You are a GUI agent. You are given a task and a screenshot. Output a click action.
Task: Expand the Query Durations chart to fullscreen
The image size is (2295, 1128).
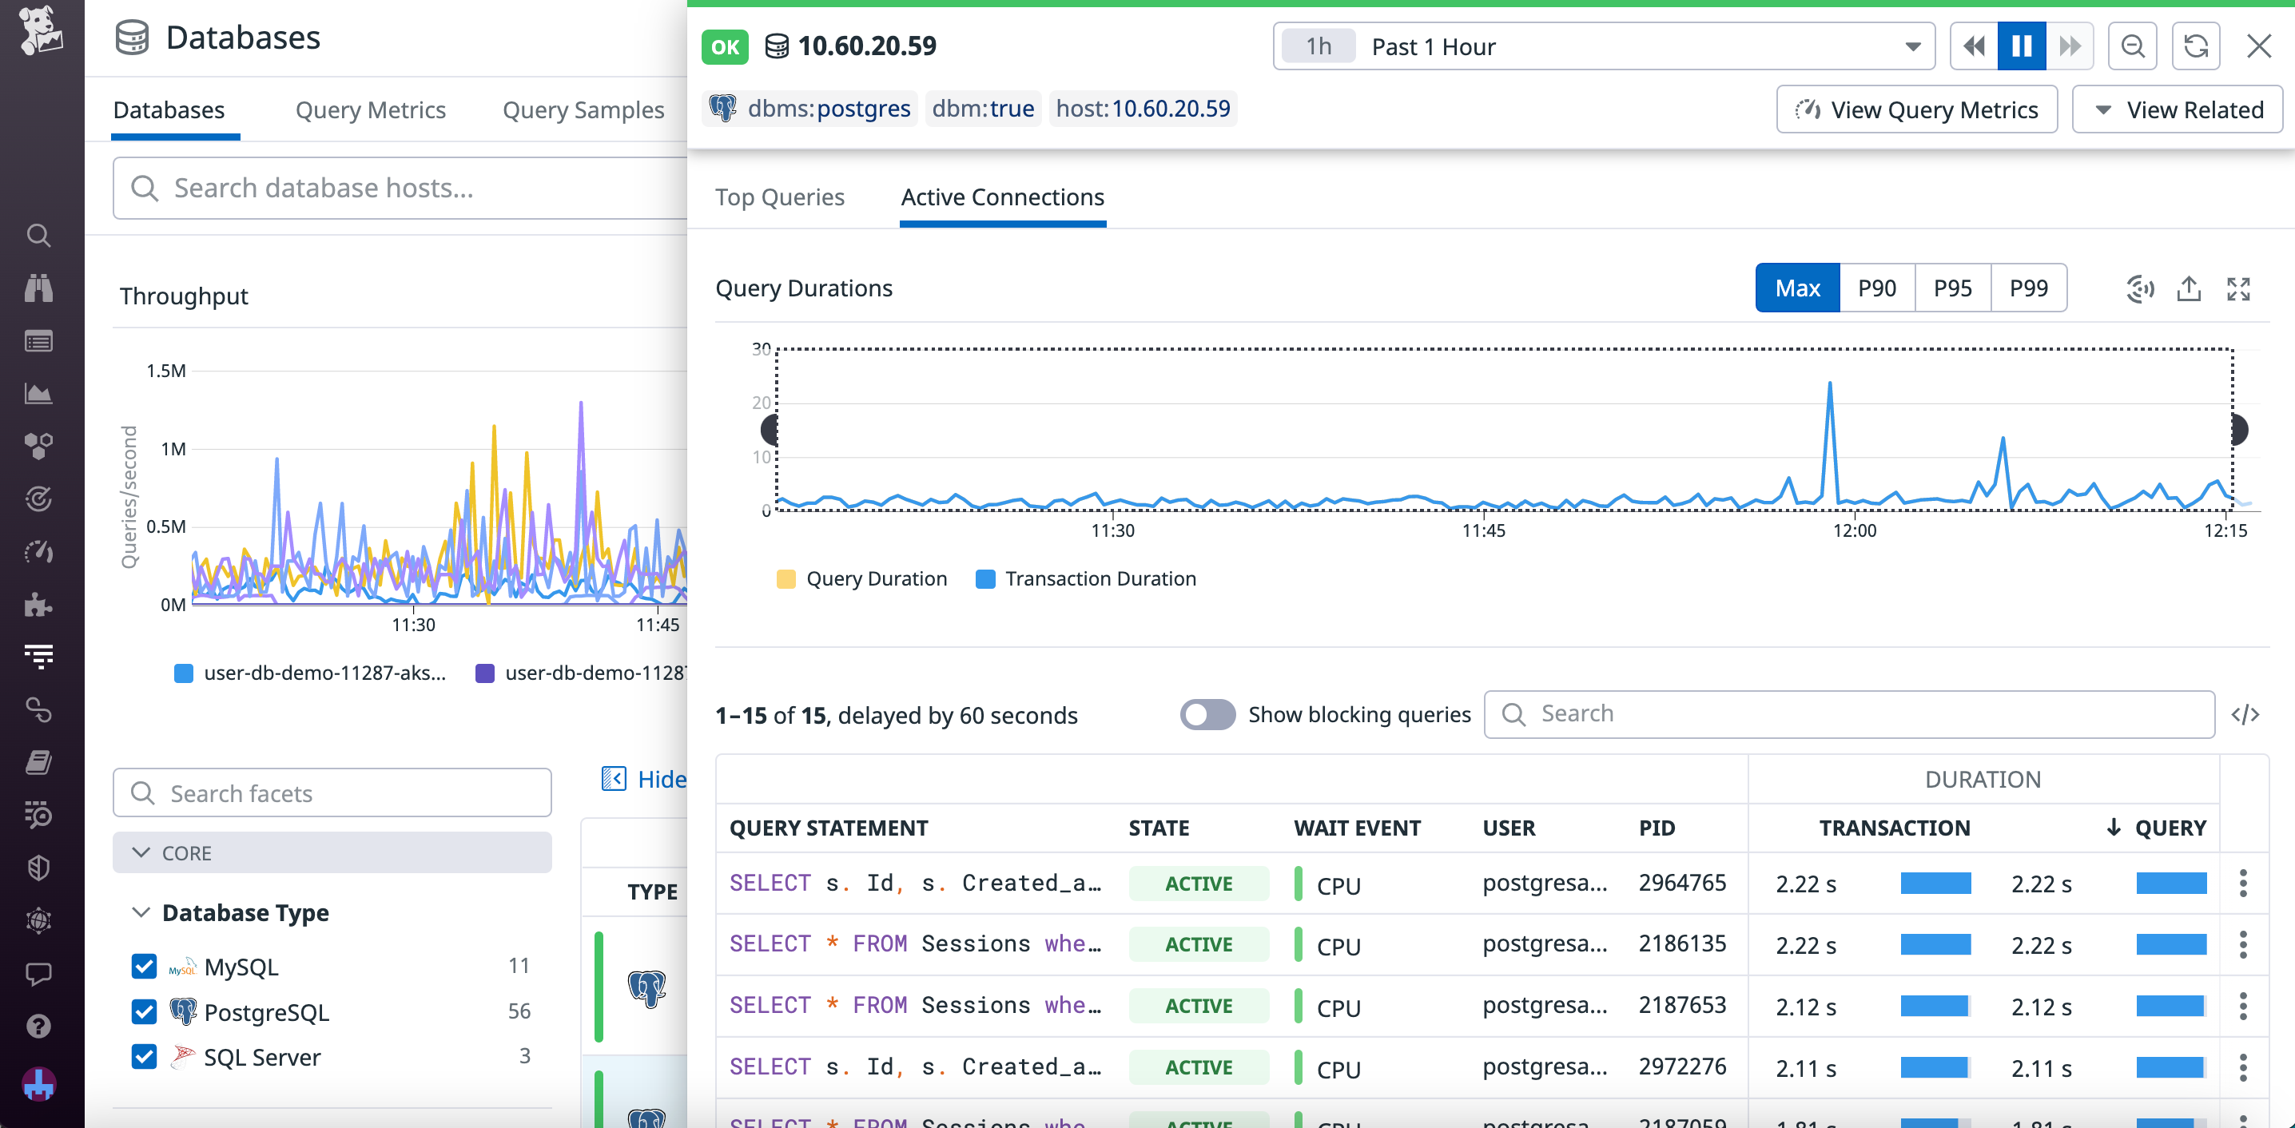click(2239, 288)
